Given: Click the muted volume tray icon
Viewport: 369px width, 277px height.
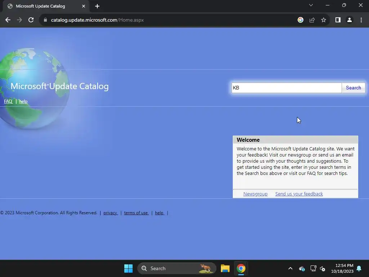Looking at the screenshot, I should 323,268.
